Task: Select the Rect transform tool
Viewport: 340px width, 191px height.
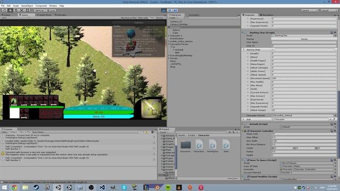Action: click(x=28, y=11)
